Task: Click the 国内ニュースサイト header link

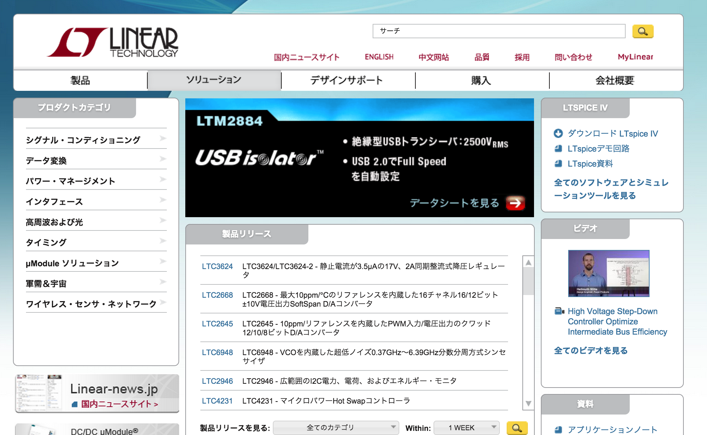Action: point(306,57)
